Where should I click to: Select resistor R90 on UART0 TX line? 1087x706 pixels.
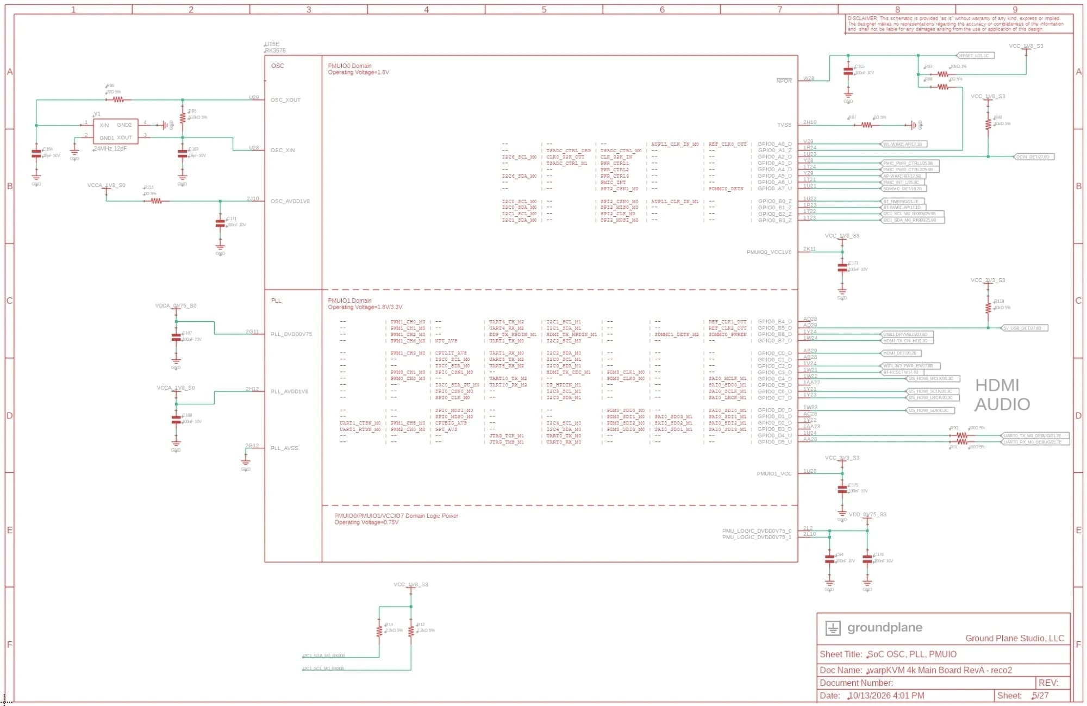point(962,435)
